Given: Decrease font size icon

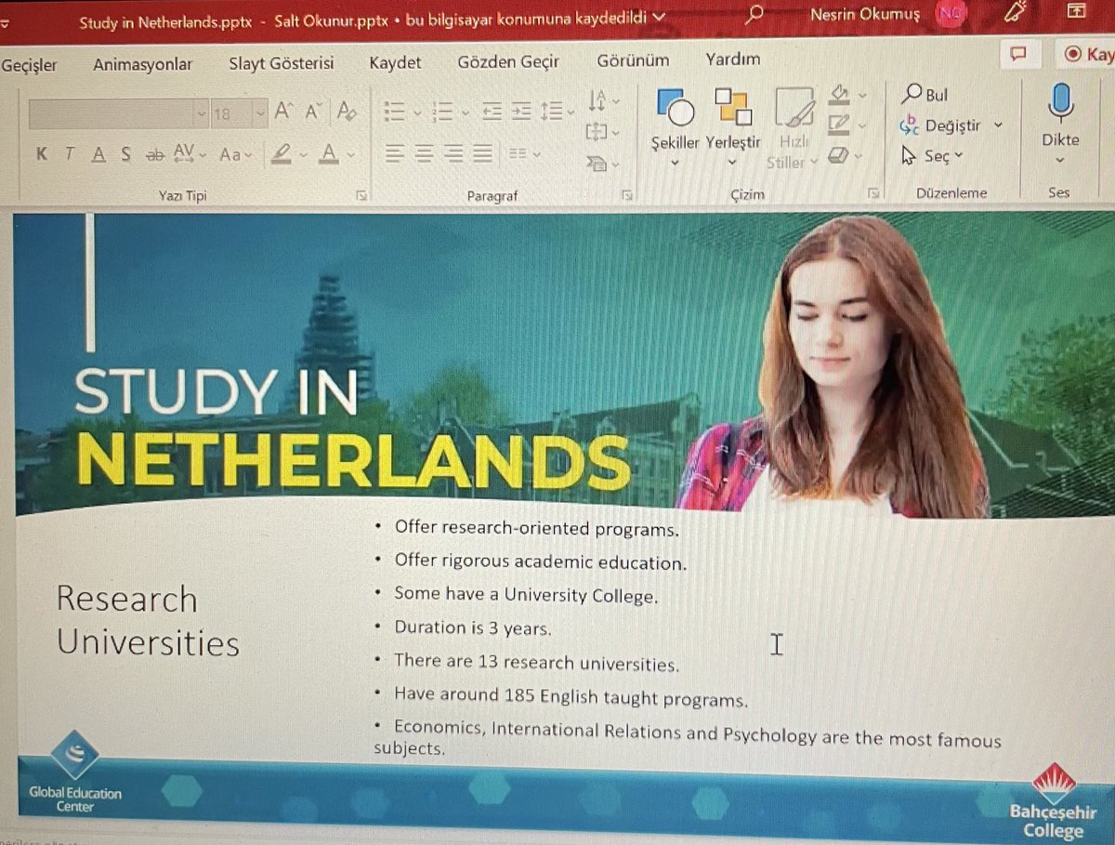Looking at the screenshot, I should pyautogui.click(x=313, y=112).
